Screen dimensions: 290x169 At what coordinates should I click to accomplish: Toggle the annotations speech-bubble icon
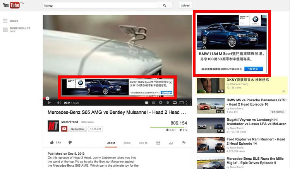(x=147, y=103)
